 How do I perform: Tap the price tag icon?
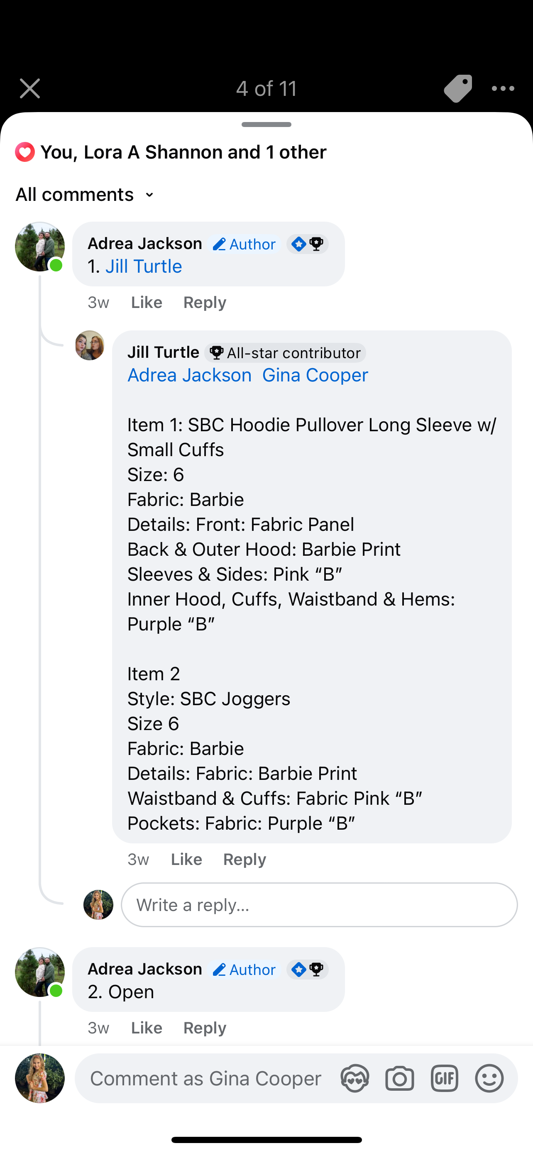(x=457, y=88)
